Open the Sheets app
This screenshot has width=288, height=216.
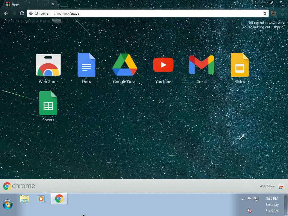pyautogui.click(x=48, y=103)
